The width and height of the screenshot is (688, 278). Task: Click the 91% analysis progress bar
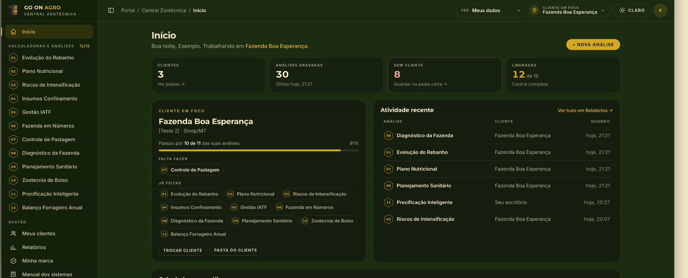click(259, 150)
